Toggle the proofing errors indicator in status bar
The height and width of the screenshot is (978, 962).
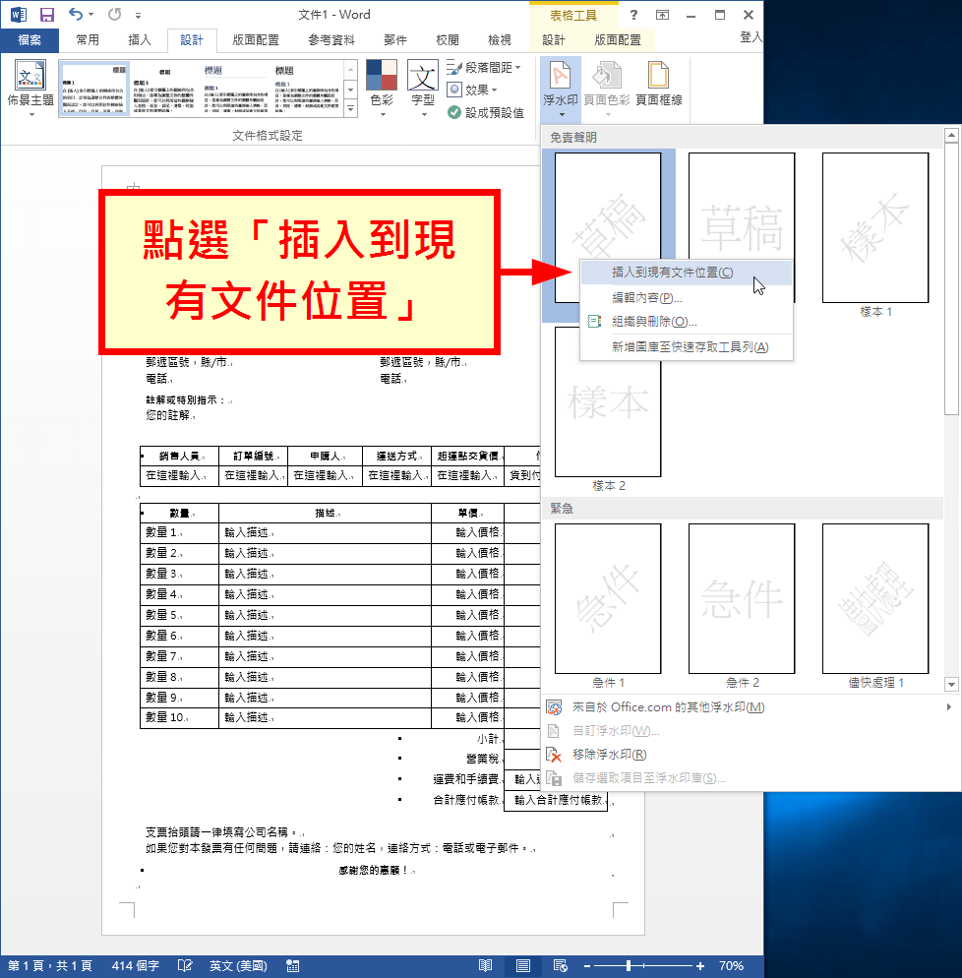pos(185,965)
